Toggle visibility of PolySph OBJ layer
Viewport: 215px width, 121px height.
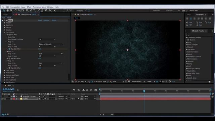pos(3,96)
